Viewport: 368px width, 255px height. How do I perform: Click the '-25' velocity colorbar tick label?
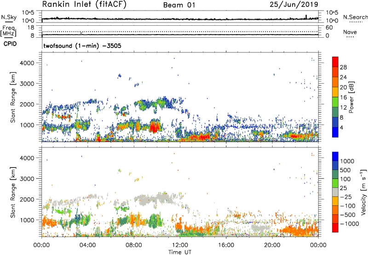345,197
